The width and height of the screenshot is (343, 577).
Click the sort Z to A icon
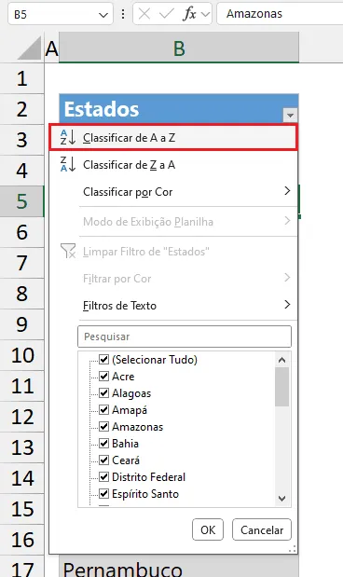(68, 164)
